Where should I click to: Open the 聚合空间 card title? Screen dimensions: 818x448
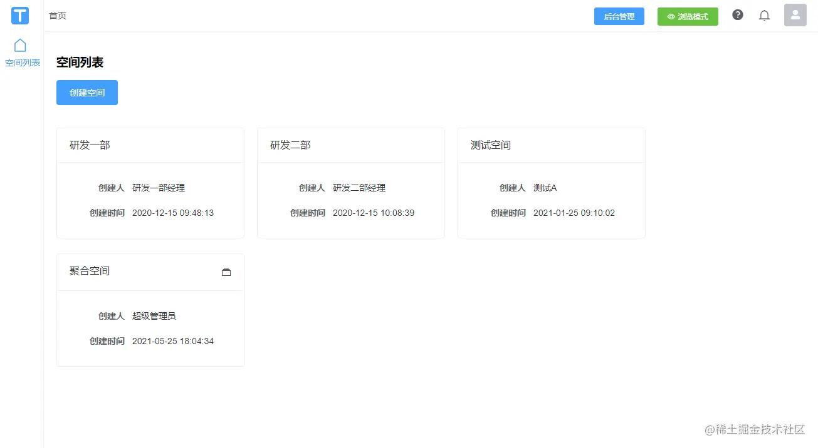pos(90,271)
